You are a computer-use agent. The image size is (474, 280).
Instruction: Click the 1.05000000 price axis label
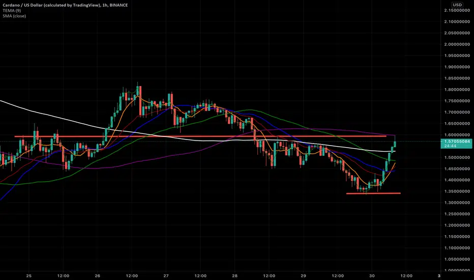point(457,260)
